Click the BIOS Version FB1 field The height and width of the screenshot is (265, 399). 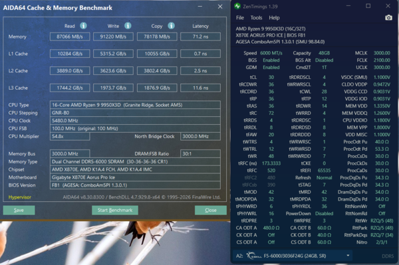(x=135, y=185)
